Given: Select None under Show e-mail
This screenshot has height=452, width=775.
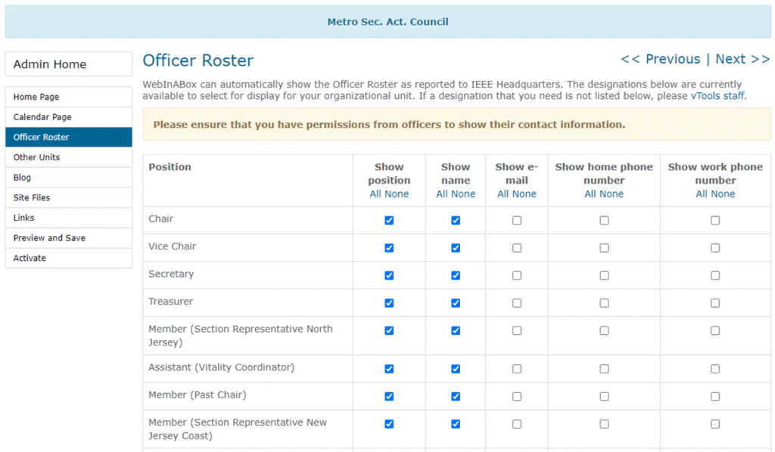Looking at the screenshot, I should tap(524, 194).
